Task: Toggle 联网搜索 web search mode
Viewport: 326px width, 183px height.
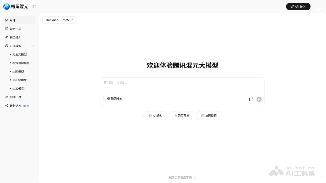Action: coord(114,98)
